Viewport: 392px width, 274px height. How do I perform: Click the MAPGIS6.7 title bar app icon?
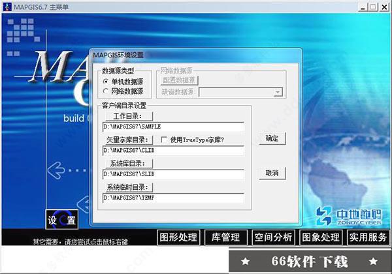tap(7, 7)
